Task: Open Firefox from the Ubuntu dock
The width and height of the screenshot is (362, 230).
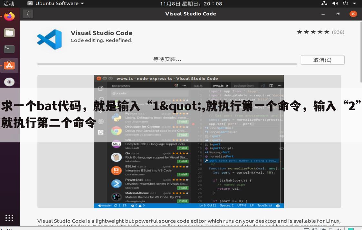Action: (x=9, y=16)
